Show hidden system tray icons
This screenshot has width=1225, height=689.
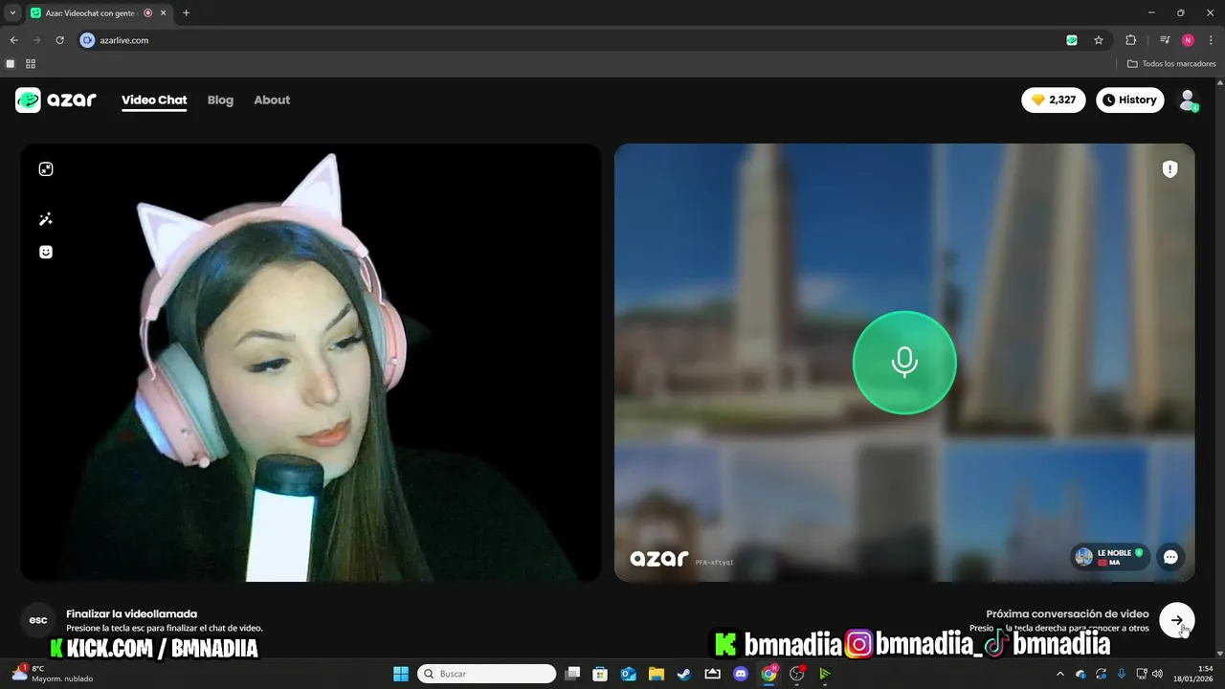pyautogui.click(x=1059, y=674)
